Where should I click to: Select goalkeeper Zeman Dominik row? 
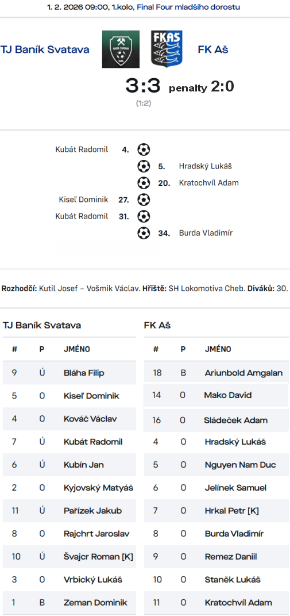(69, 603)
